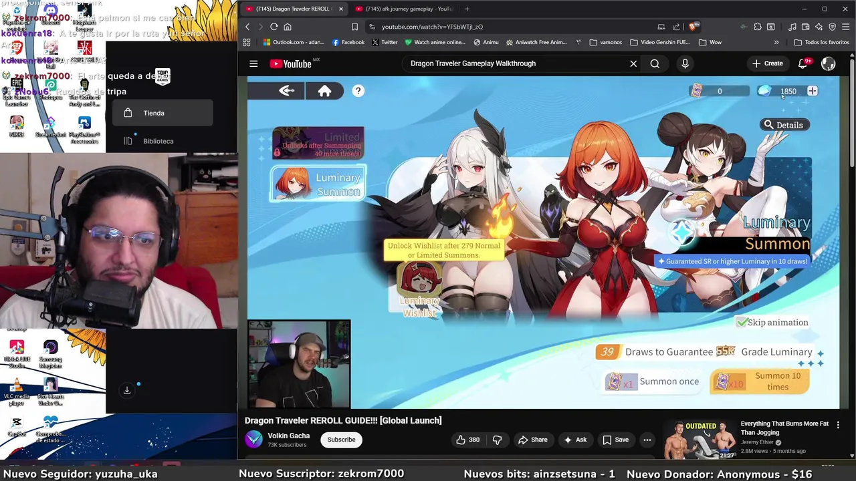Open the YouTube account avatar menu
The height and width of the screenshot is (481, 856).
pos(829,63)
